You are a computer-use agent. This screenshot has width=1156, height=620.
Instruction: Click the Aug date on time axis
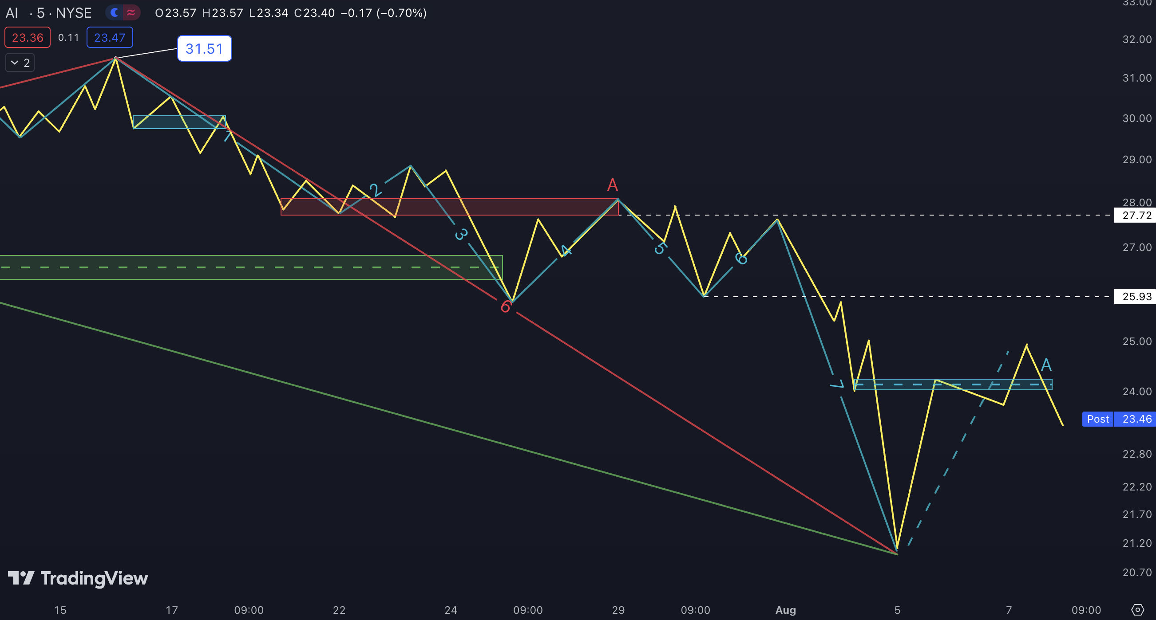point(785,610)
